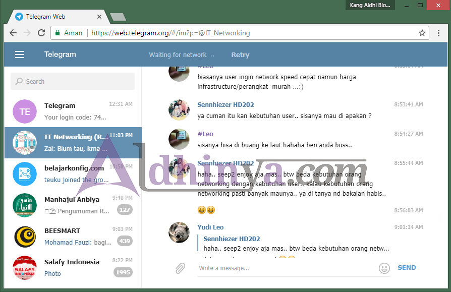Click the Telegram header title
The height and width of the screenshot is (292, 451).
(60, 54)
